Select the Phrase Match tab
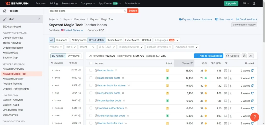265x125 pixels. (x=114, y=40)
